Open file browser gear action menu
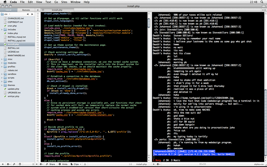 pos(8,164)
